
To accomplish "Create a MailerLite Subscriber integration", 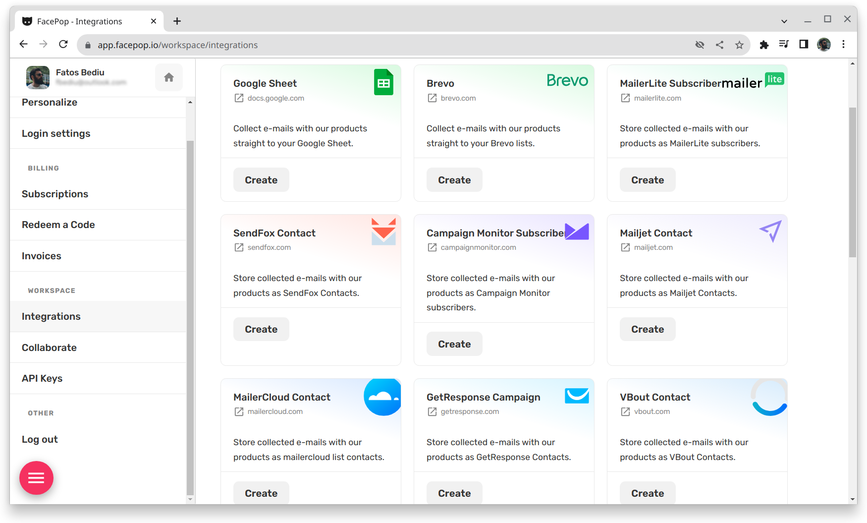I will (648, 180).
